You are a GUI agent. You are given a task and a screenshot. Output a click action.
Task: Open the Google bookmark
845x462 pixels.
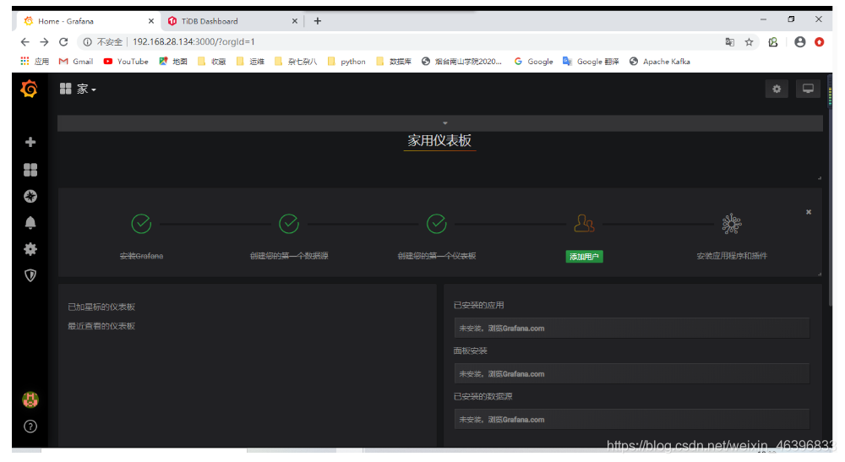(533, 62)
